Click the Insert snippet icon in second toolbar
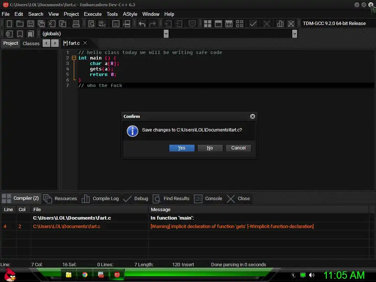This screenshot has width=376, height=282. point(9,34)
